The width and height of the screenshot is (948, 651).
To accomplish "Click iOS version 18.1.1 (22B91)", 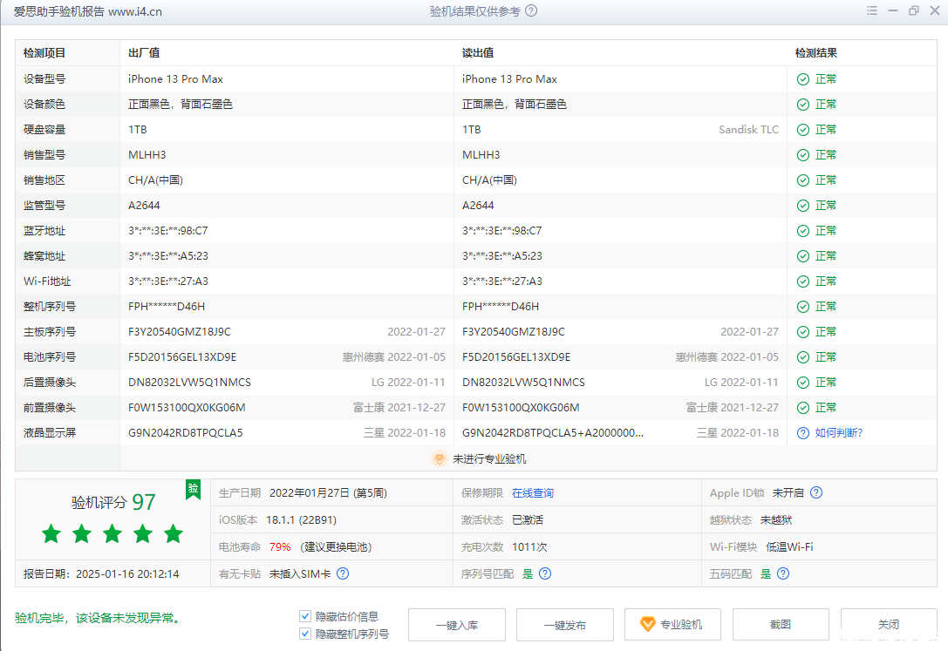I will click(301, 520).
